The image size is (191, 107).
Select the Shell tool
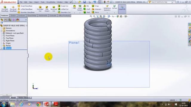(x=87, y=12)
